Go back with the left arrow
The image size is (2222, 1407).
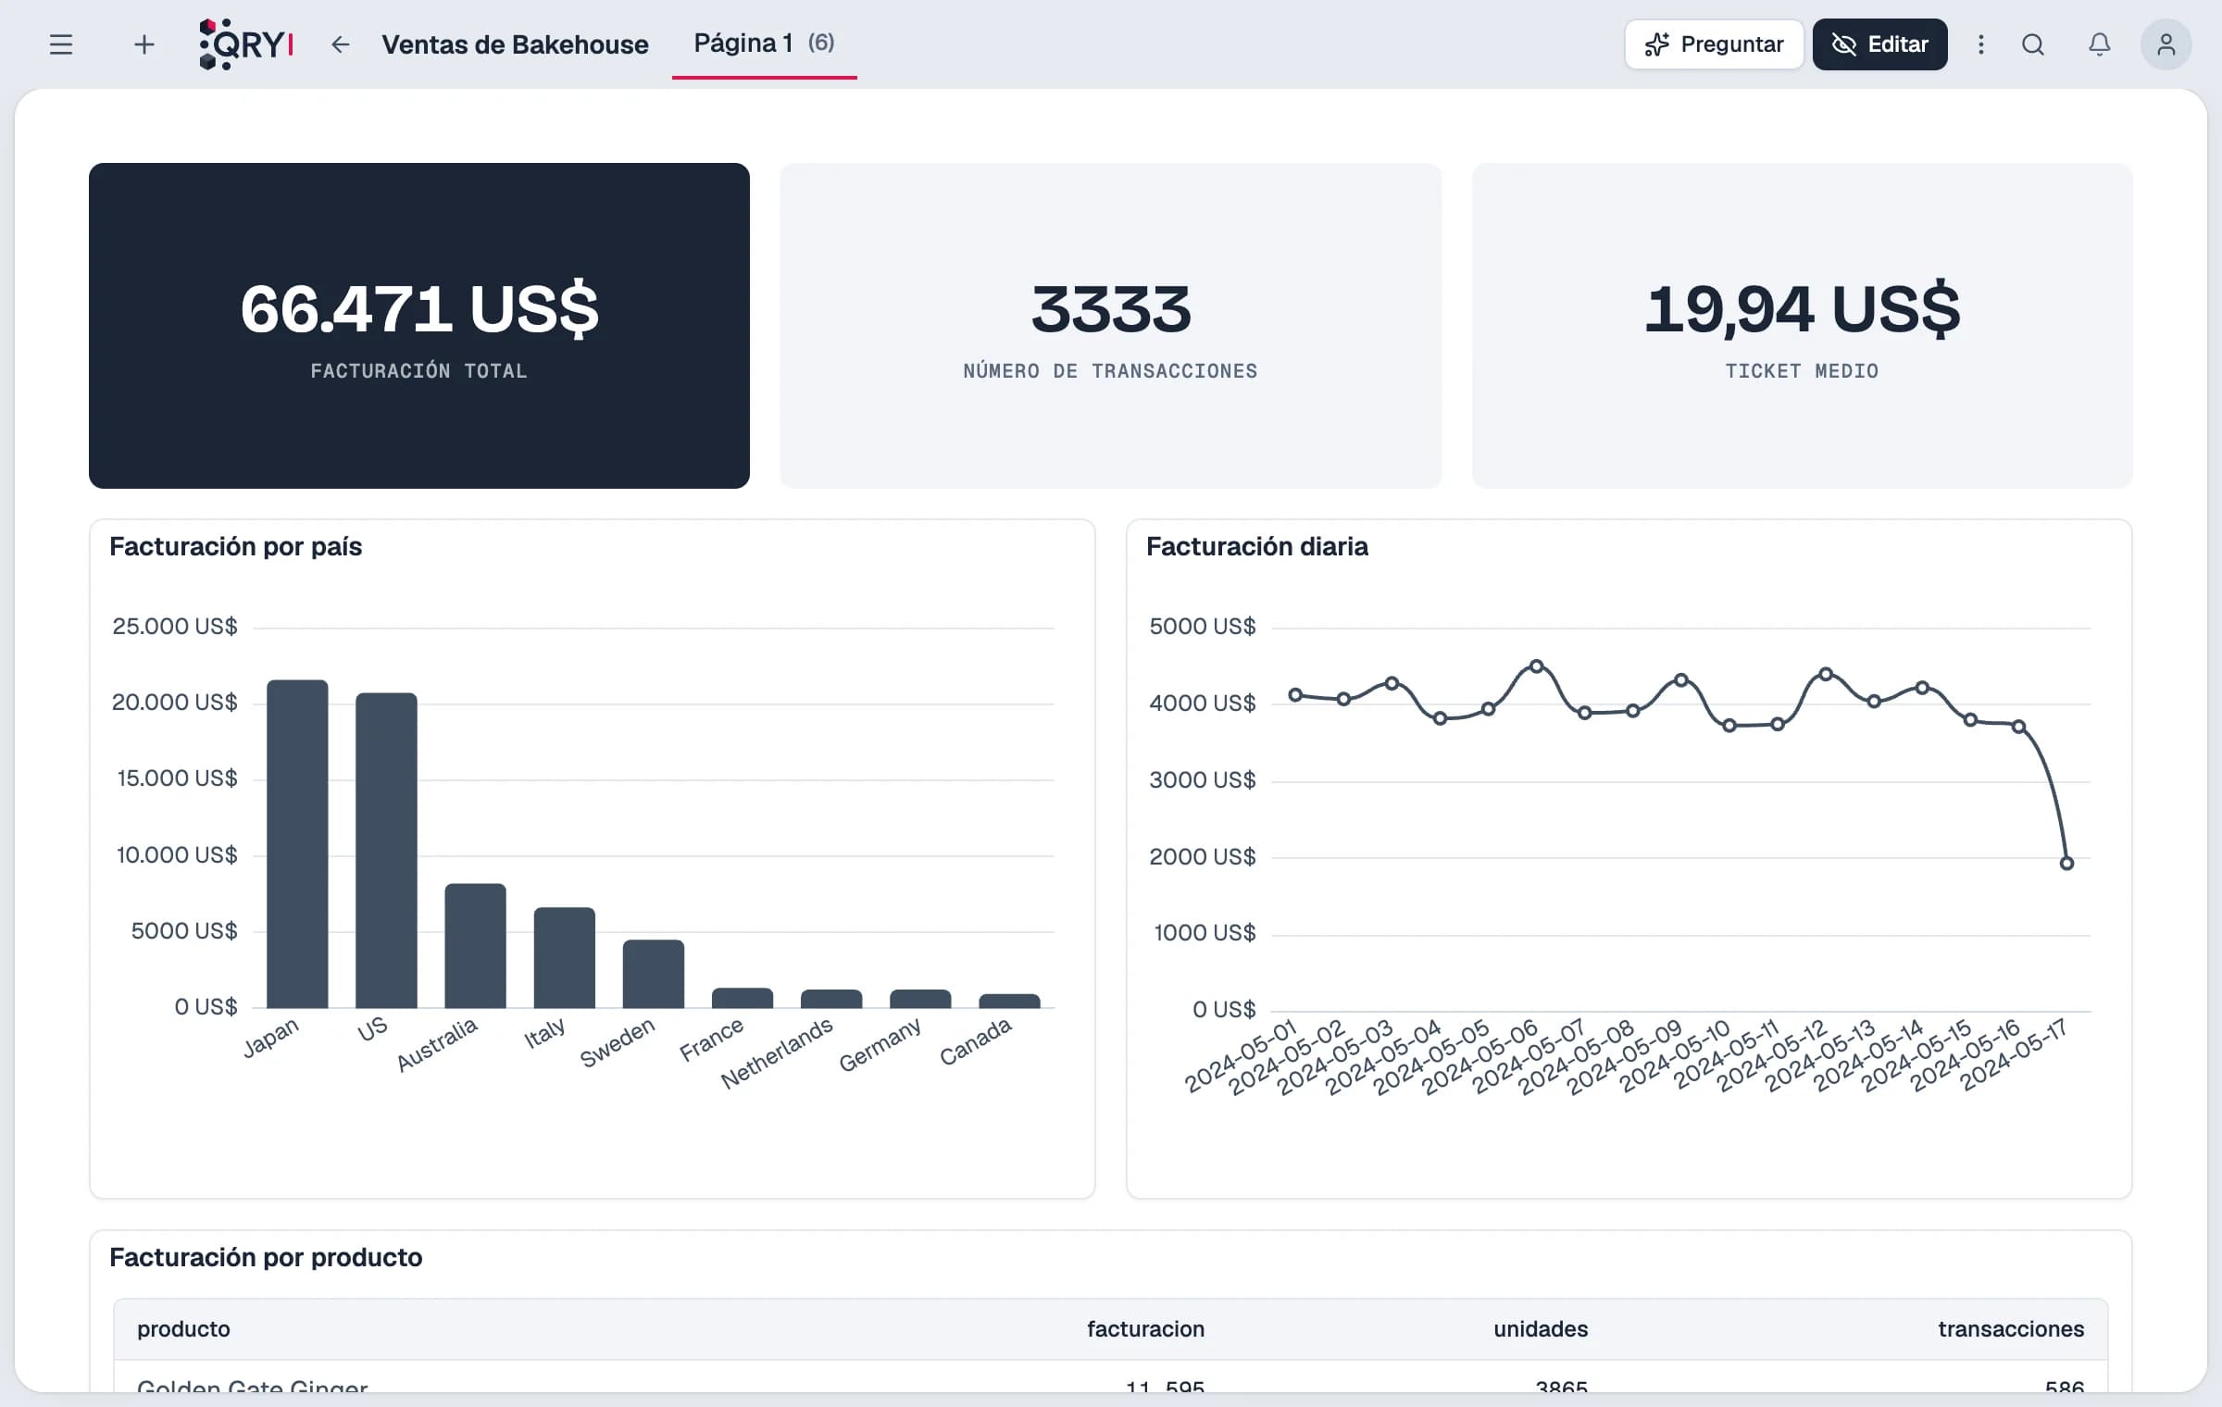pyautogui.click(x=341, y=44)
